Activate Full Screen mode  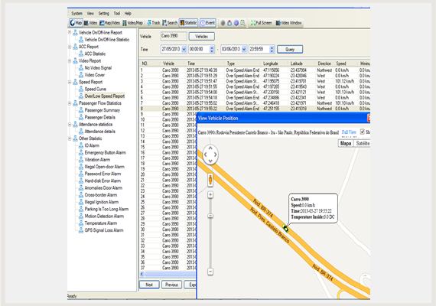coord(262,23)
